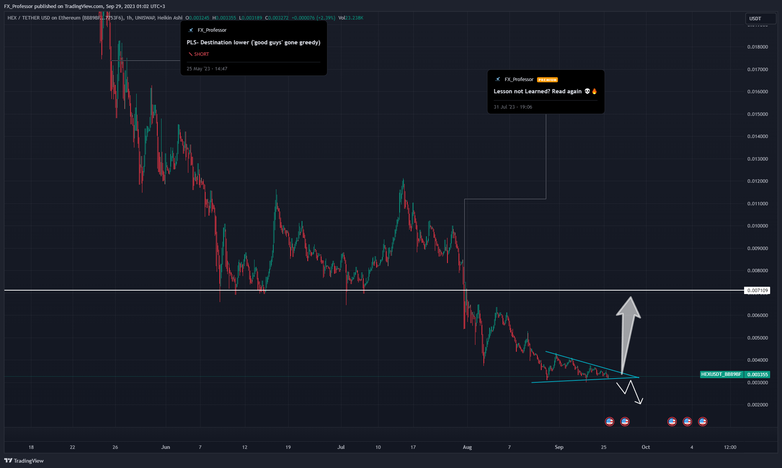Click the short arrow icon on PLS card

point(190,54)
